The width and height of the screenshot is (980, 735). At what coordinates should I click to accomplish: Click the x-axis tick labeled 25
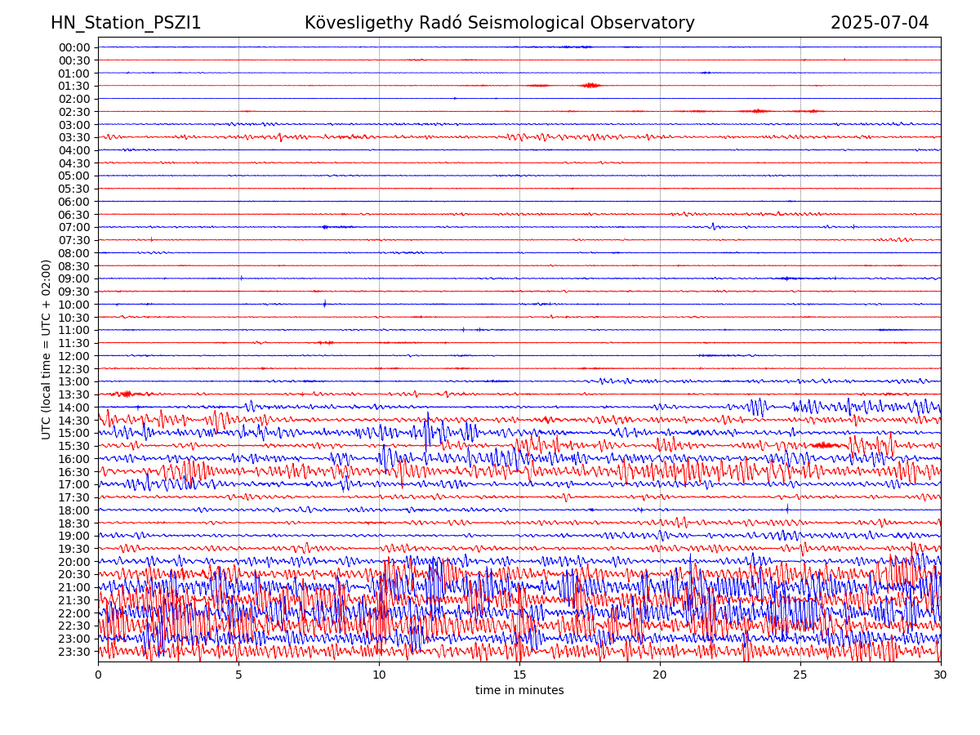coord(800,675)
